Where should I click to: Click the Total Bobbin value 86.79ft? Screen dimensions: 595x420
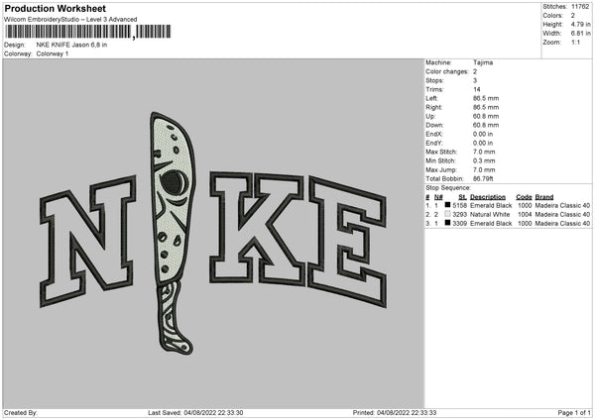click(483, 179)
